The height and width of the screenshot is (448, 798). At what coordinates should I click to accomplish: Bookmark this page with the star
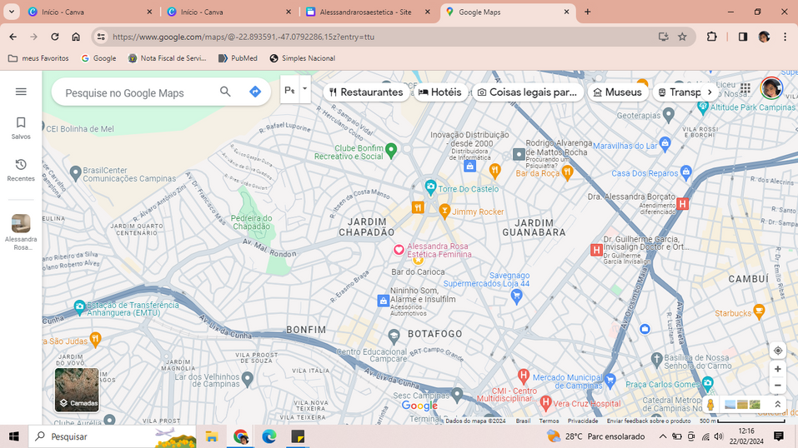pos(682,37)
